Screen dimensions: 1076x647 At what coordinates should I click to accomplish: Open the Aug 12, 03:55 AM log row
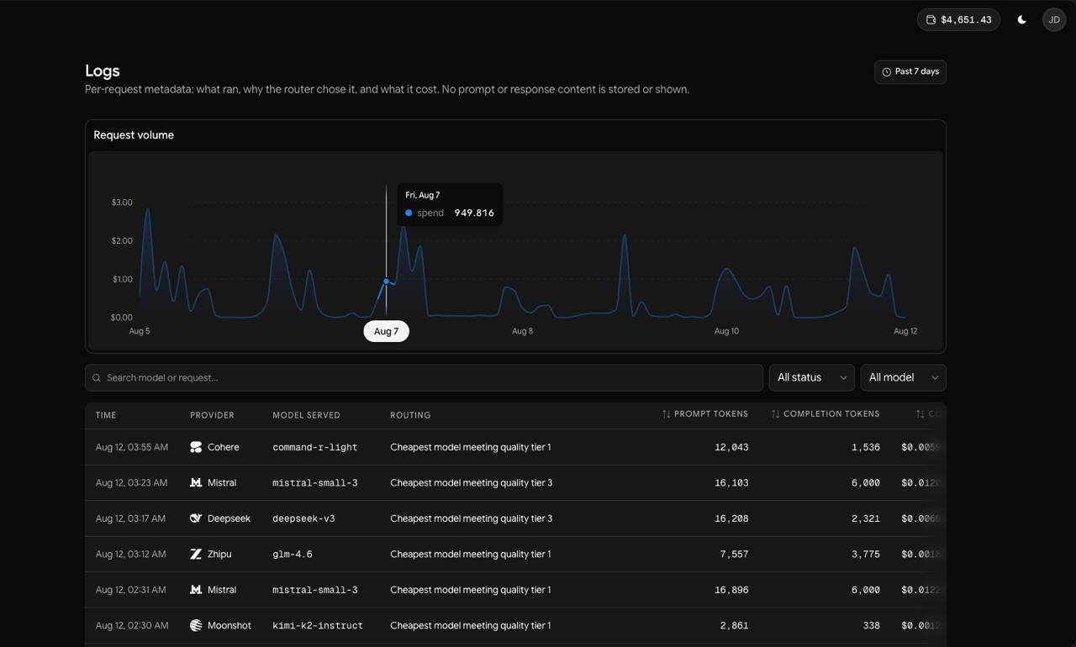point(515,447)
